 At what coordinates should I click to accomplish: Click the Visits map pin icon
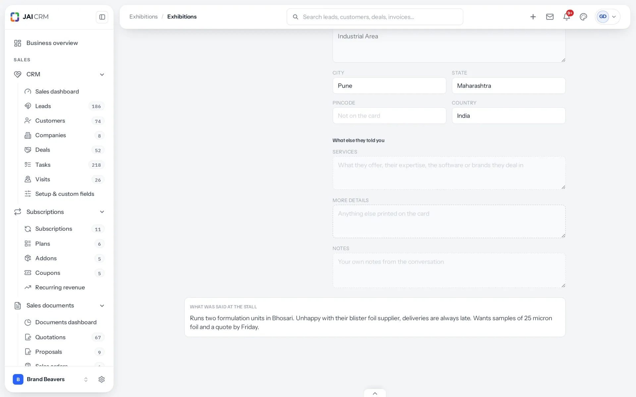coord(28,179)
